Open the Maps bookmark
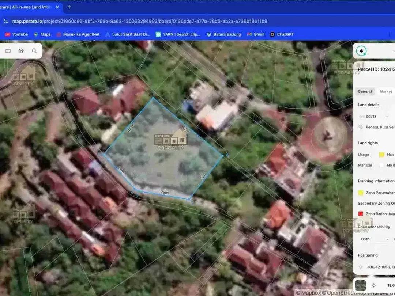The height and width of the screenshot is (296, 395). coord(42,34)
